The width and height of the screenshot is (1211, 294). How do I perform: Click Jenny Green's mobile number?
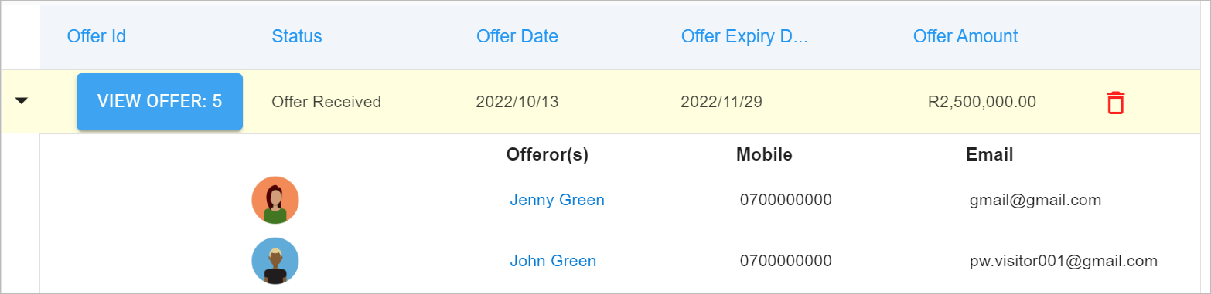(786, 200)
